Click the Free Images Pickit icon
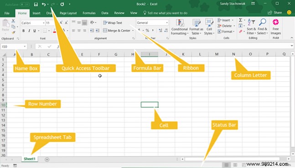The image size is (295, 168). tap(275, 27)
